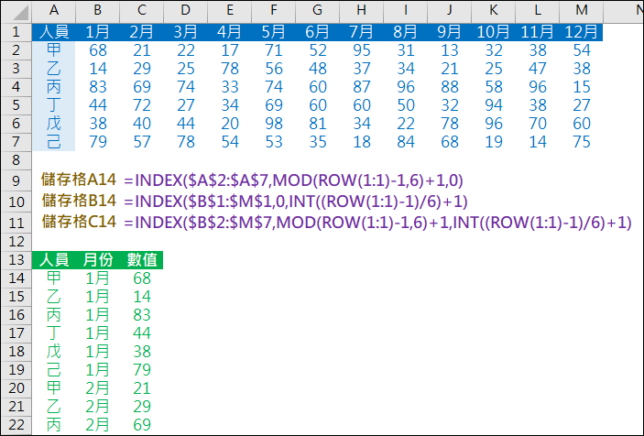The image size is (644, 436).
Task: Click cell M7 with value 75
Action: click(x=581, y=142)
